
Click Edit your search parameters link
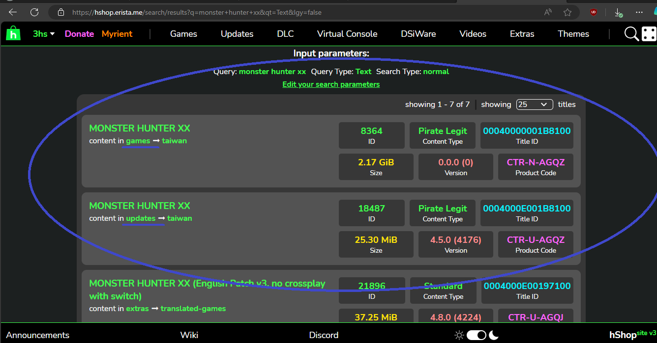(x=331, y=84)
